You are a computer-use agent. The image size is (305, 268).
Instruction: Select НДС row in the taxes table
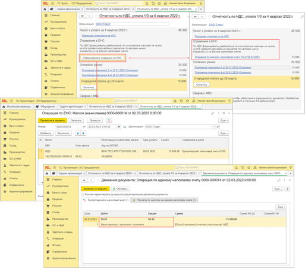click(x=133, y=154)
